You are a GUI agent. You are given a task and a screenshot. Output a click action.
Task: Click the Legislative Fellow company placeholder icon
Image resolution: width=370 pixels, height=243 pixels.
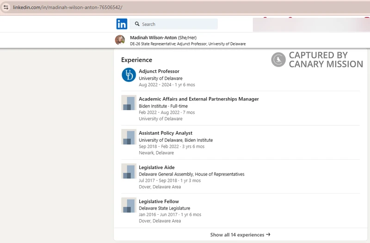[129, 205]
